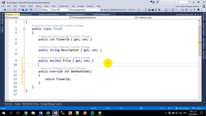Open File Explorer from the taskbar
The image size is (206, 116).
(33, 113)
